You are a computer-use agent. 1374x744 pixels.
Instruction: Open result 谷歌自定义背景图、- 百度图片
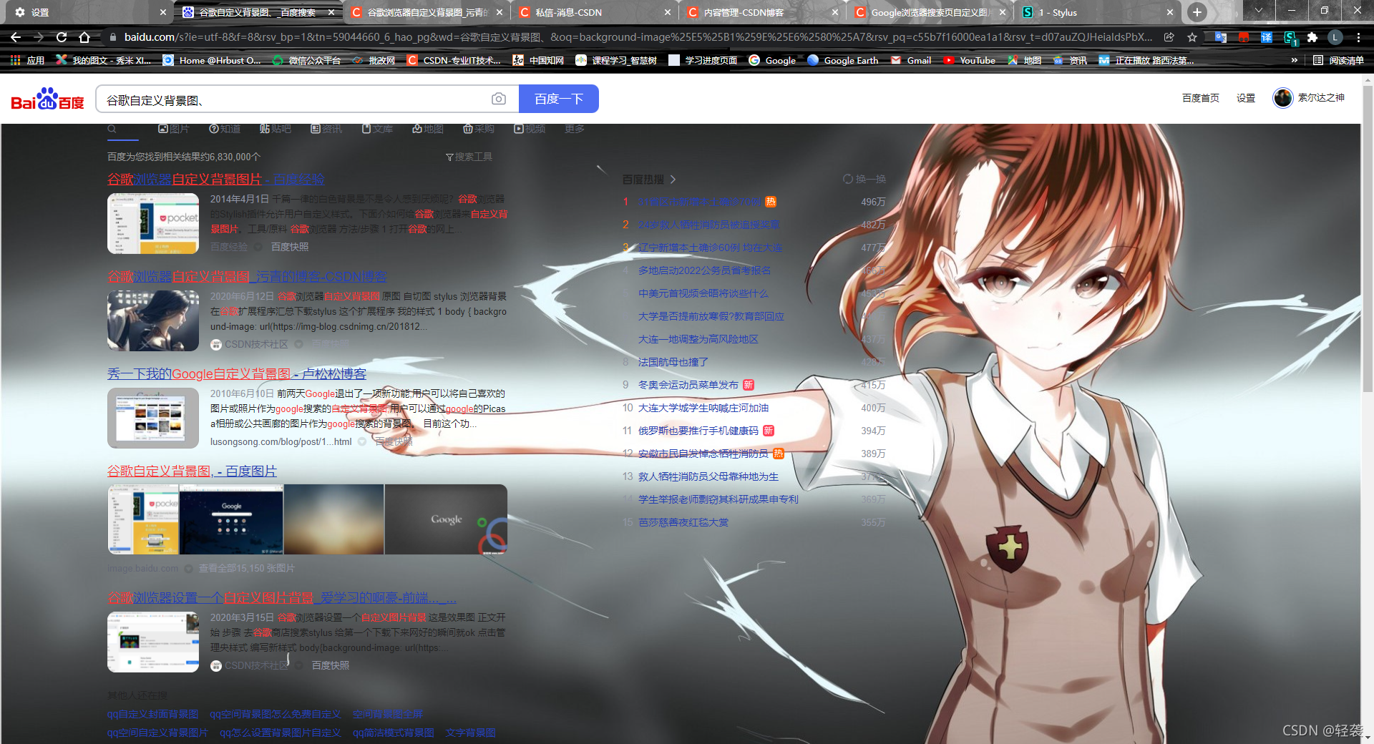tap(192, 471)
